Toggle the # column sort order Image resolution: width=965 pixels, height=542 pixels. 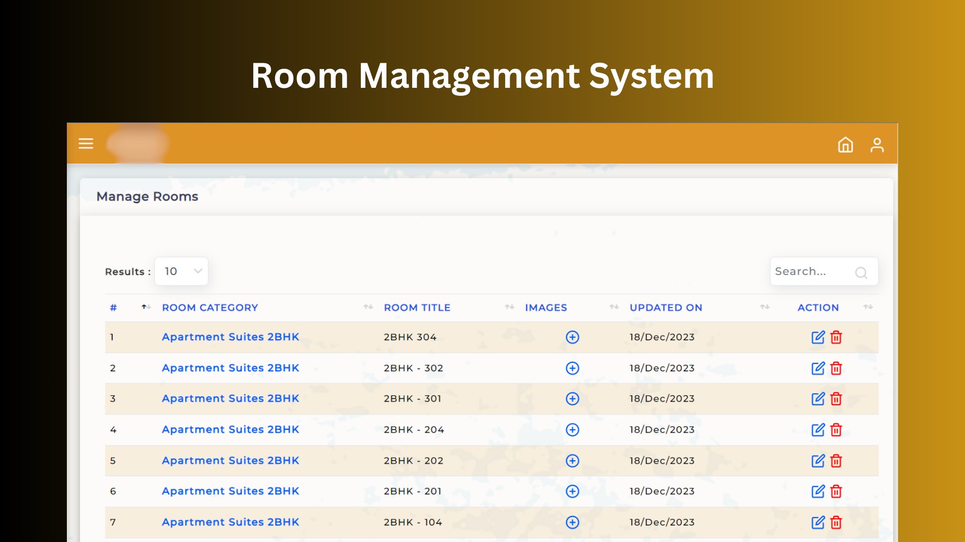click(146, 307)
